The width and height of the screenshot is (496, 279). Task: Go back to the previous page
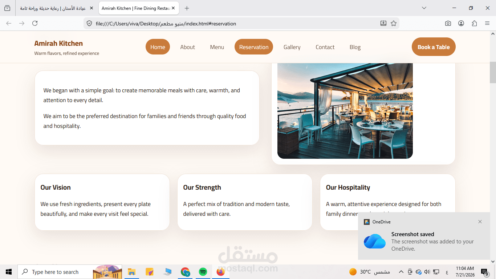point(9,23)
